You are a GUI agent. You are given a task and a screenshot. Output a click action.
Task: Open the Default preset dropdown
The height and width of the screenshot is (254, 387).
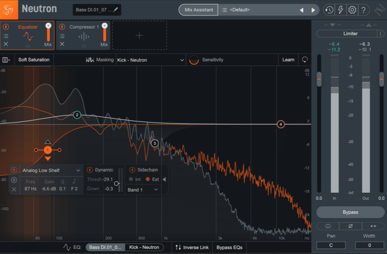click(x=259, y=10)
